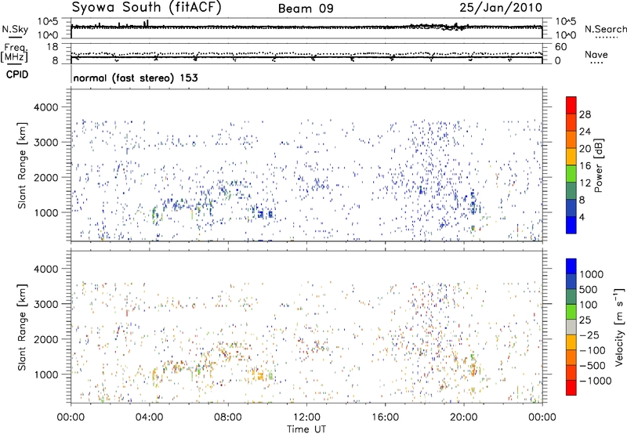Click the 'Power [dB]' colorbar label
The width and height of the screenshot is (627, 434).
(x=599, y=165)
